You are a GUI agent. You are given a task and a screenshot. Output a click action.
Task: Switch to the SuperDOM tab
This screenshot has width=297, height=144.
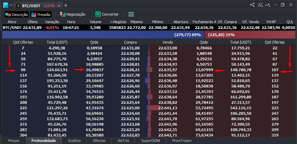click(x=151, y=141)
